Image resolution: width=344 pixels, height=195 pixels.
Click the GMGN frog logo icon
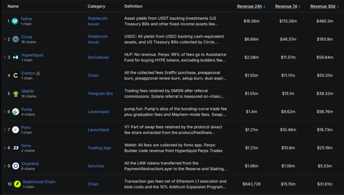(x=15, y=93)
